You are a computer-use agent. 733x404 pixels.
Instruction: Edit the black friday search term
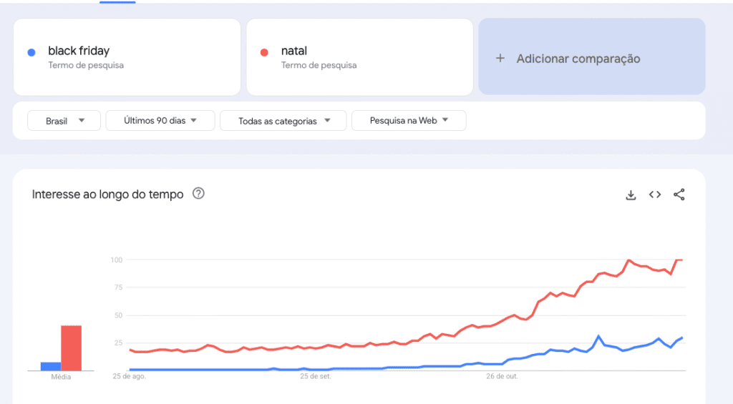[x=79, y=51]
